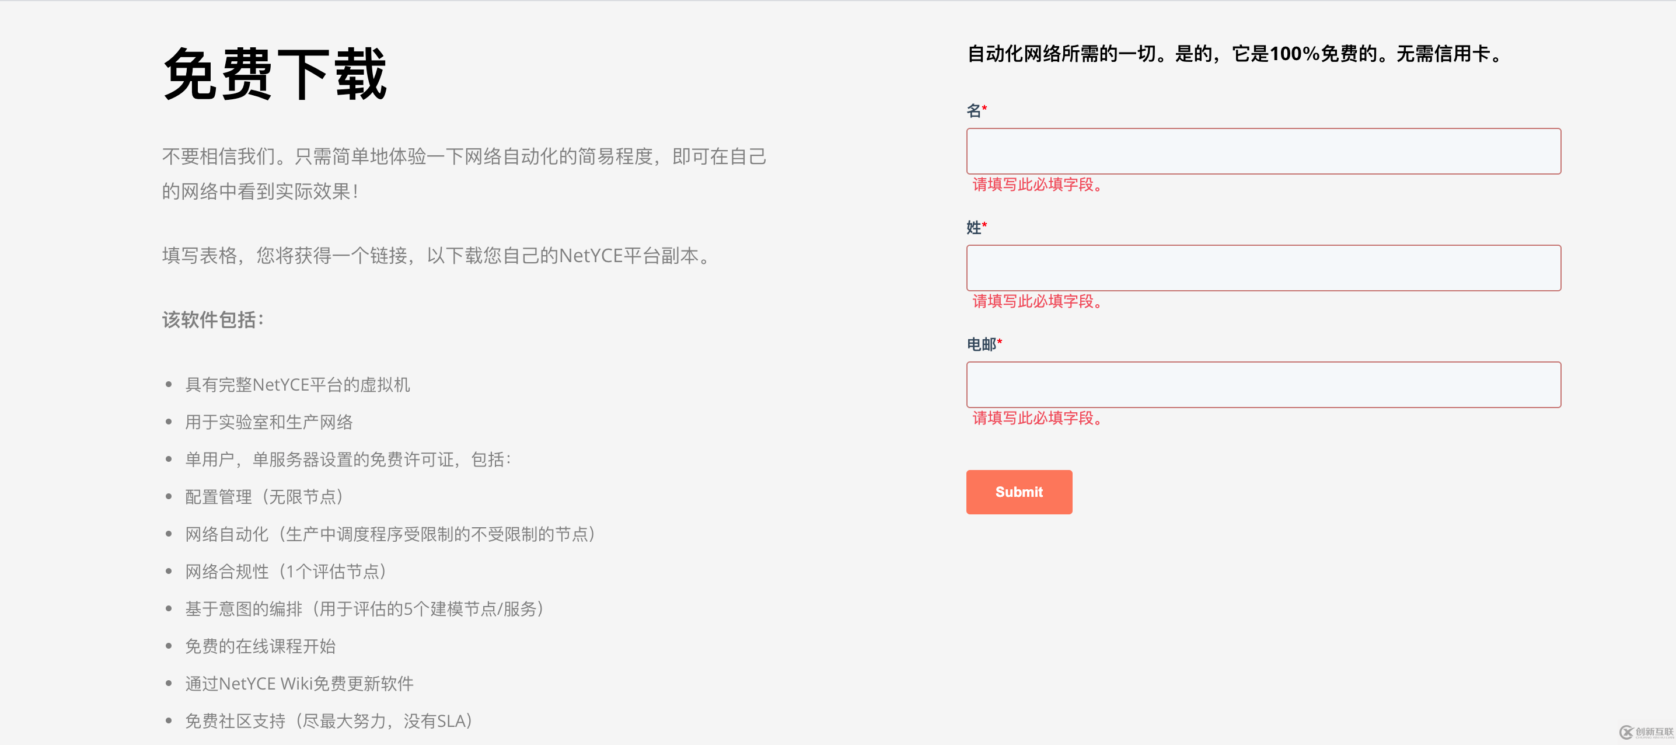Click the 电邮 field label
The width and height of the screenshot is (1676, 745).
click(982, 344)
